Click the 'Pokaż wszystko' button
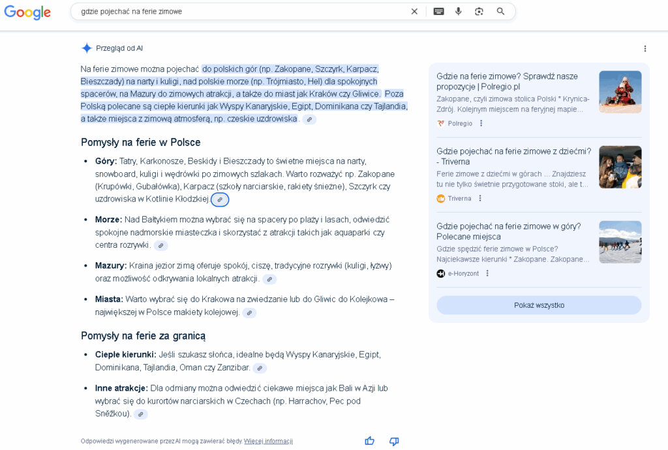668x450 pixels. (x=539, y=305)
